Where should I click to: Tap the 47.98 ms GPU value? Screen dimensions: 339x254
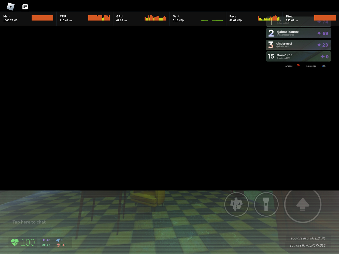click(x=122, y=20)
